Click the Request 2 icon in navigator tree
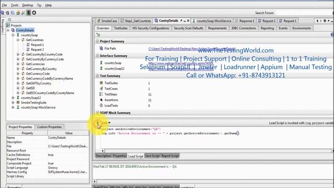 tap(28, 50)
